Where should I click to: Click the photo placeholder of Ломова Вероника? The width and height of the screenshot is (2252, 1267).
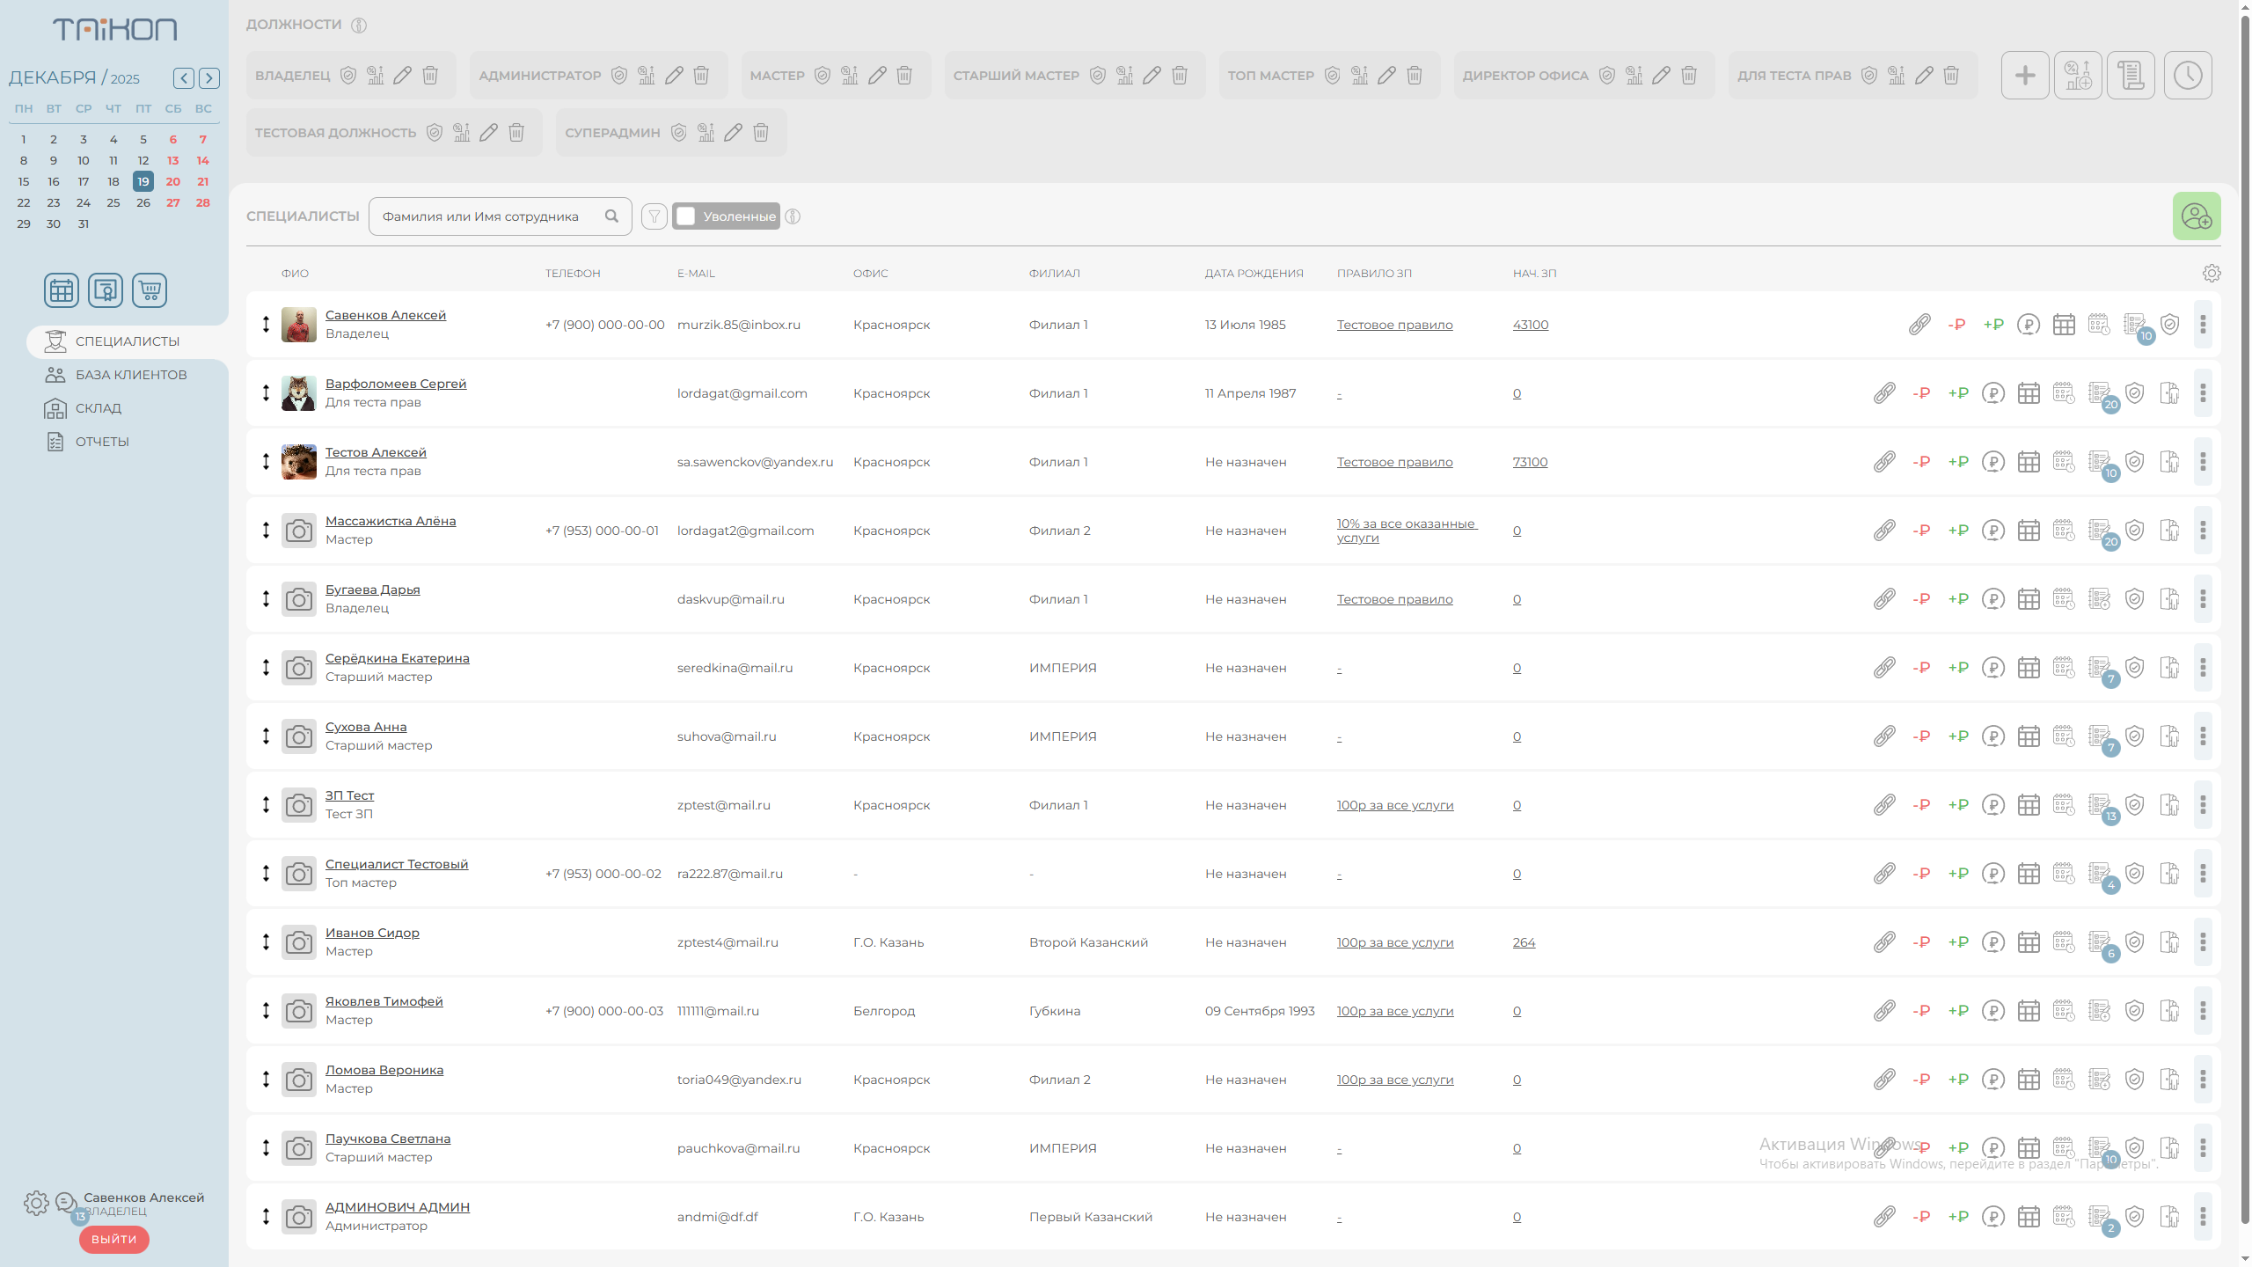[299, 1080]
